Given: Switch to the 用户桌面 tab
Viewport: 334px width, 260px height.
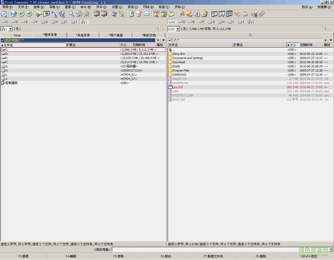Looking at the screenshot, I should pyautogui.click(x=116, y=35).
